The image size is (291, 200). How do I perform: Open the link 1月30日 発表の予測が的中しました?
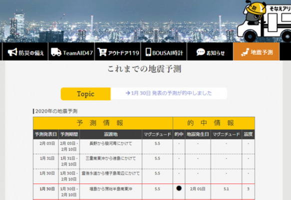[169, 93]
